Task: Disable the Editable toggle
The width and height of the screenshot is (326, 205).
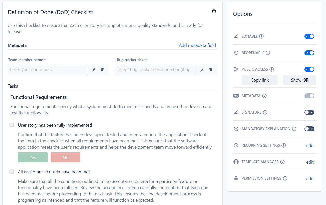Action: (309, 36)
